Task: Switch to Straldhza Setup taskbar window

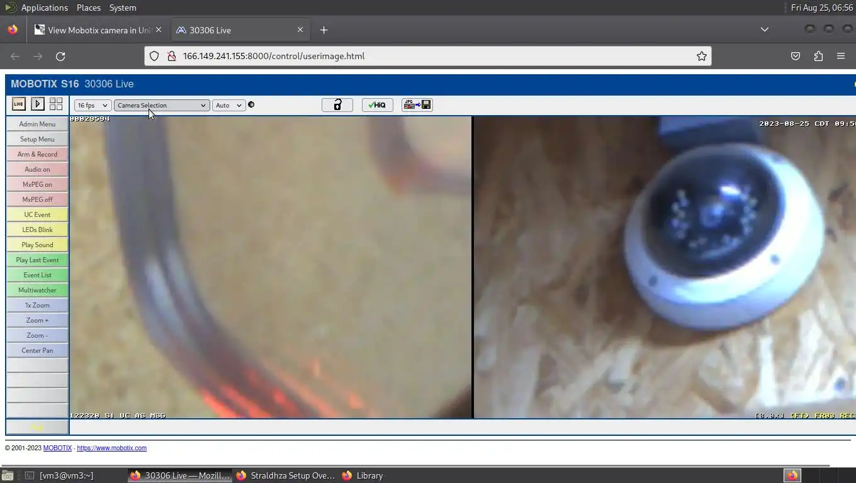Action: pos(286,475)
